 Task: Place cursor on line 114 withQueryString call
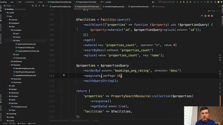(x=101, y=81)
